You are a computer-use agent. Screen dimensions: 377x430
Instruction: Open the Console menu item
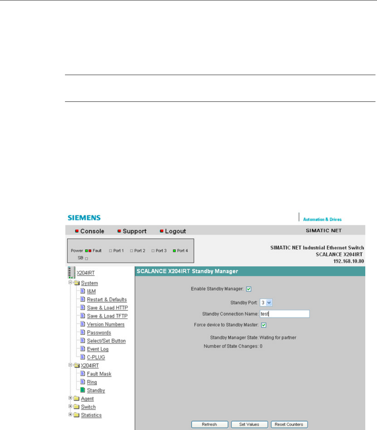92,231
